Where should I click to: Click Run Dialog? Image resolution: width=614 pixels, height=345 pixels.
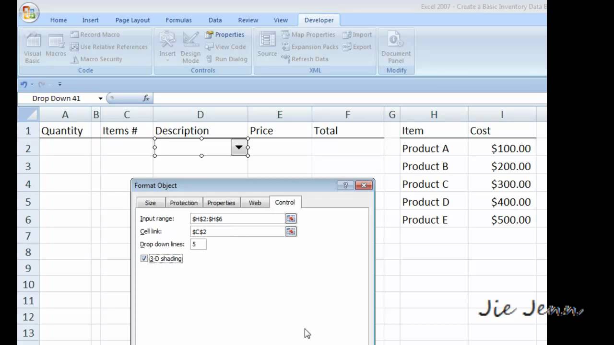pos(226,59)
